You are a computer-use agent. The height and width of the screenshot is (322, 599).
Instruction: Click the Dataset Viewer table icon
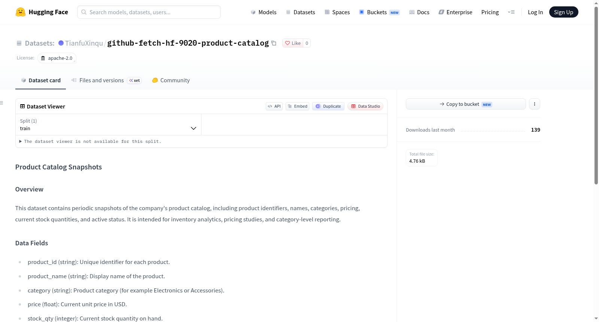tap(22, 106)
